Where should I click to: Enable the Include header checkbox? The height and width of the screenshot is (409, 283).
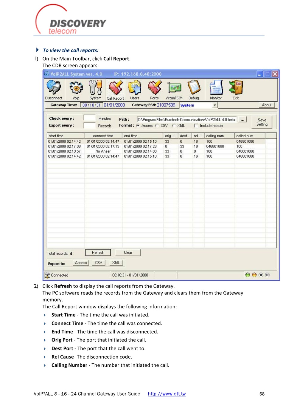click(196, 126)
